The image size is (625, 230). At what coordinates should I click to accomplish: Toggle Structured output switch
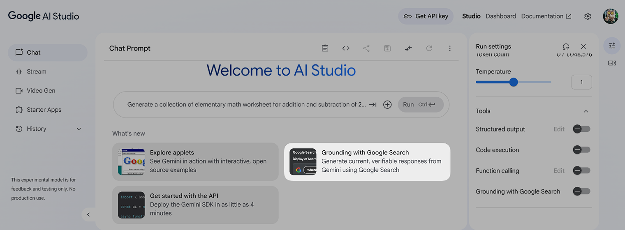[x=581, y=129]
